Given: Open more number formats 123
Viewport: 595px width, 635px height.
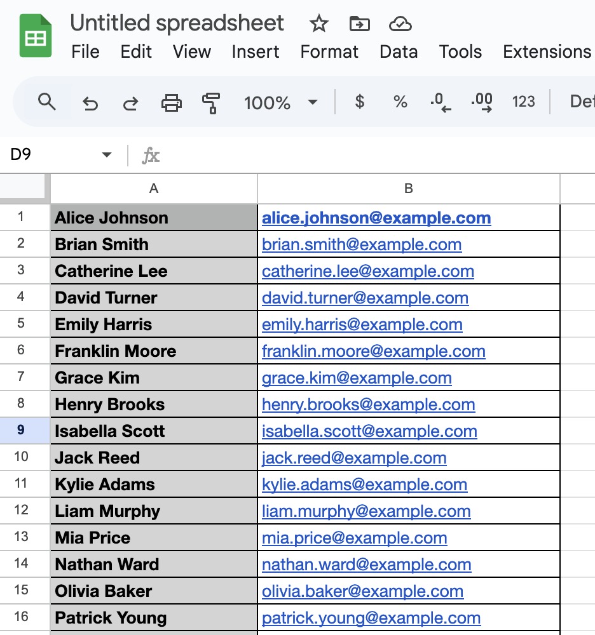Looking at the screenshot, I should [x=523, y=102].
